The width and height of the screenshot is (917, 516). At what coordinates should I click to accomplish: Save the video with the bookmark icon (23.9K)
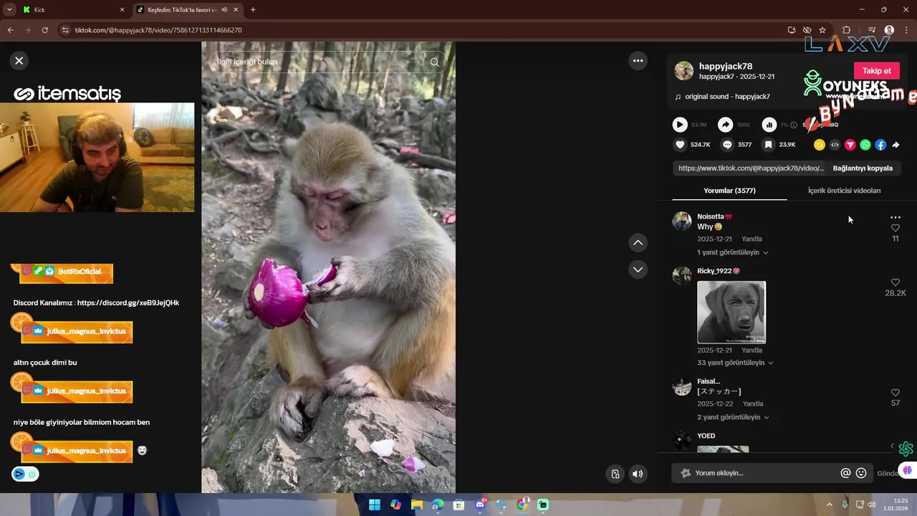768,145
